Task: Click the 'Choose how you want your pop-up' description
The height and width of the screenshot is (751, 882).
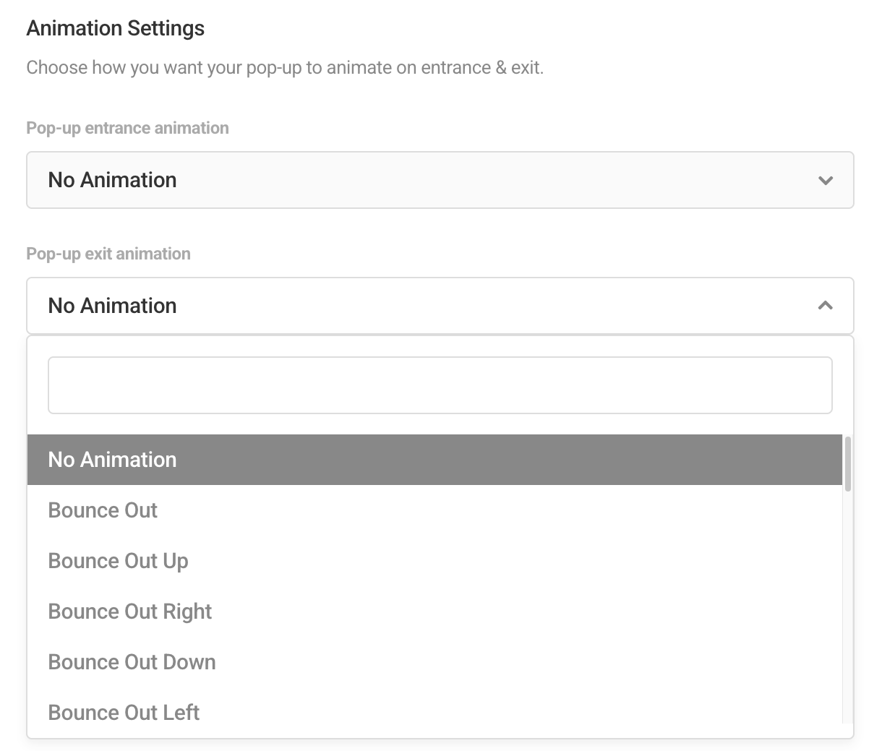Action: [285, 68]
